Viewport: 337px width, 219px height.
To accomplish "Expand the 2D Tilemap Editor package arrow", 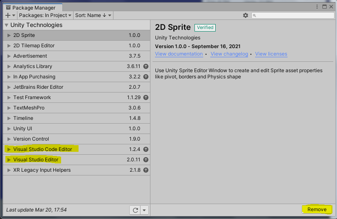I will point(9,46).
